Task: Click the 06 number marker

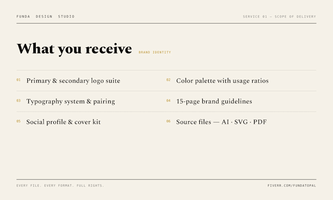Action: [168, 121]
